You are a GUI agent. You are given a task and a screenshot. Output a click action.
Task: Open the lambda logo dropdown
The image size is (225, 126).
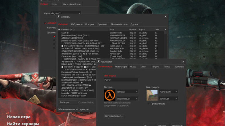(x=127, y=92)
